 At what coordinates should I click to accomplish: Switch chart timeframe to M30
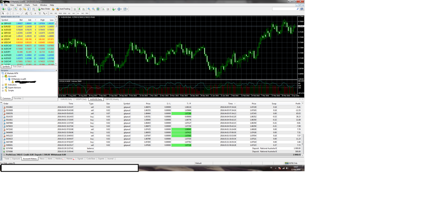[65, 13]
